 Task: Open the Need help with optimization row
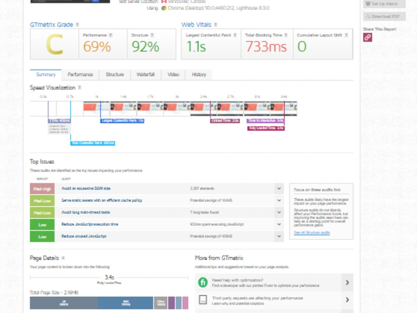274,282
